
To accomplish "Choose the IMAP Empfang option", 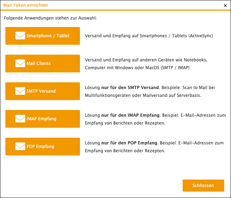I will (x=43, y=119).
